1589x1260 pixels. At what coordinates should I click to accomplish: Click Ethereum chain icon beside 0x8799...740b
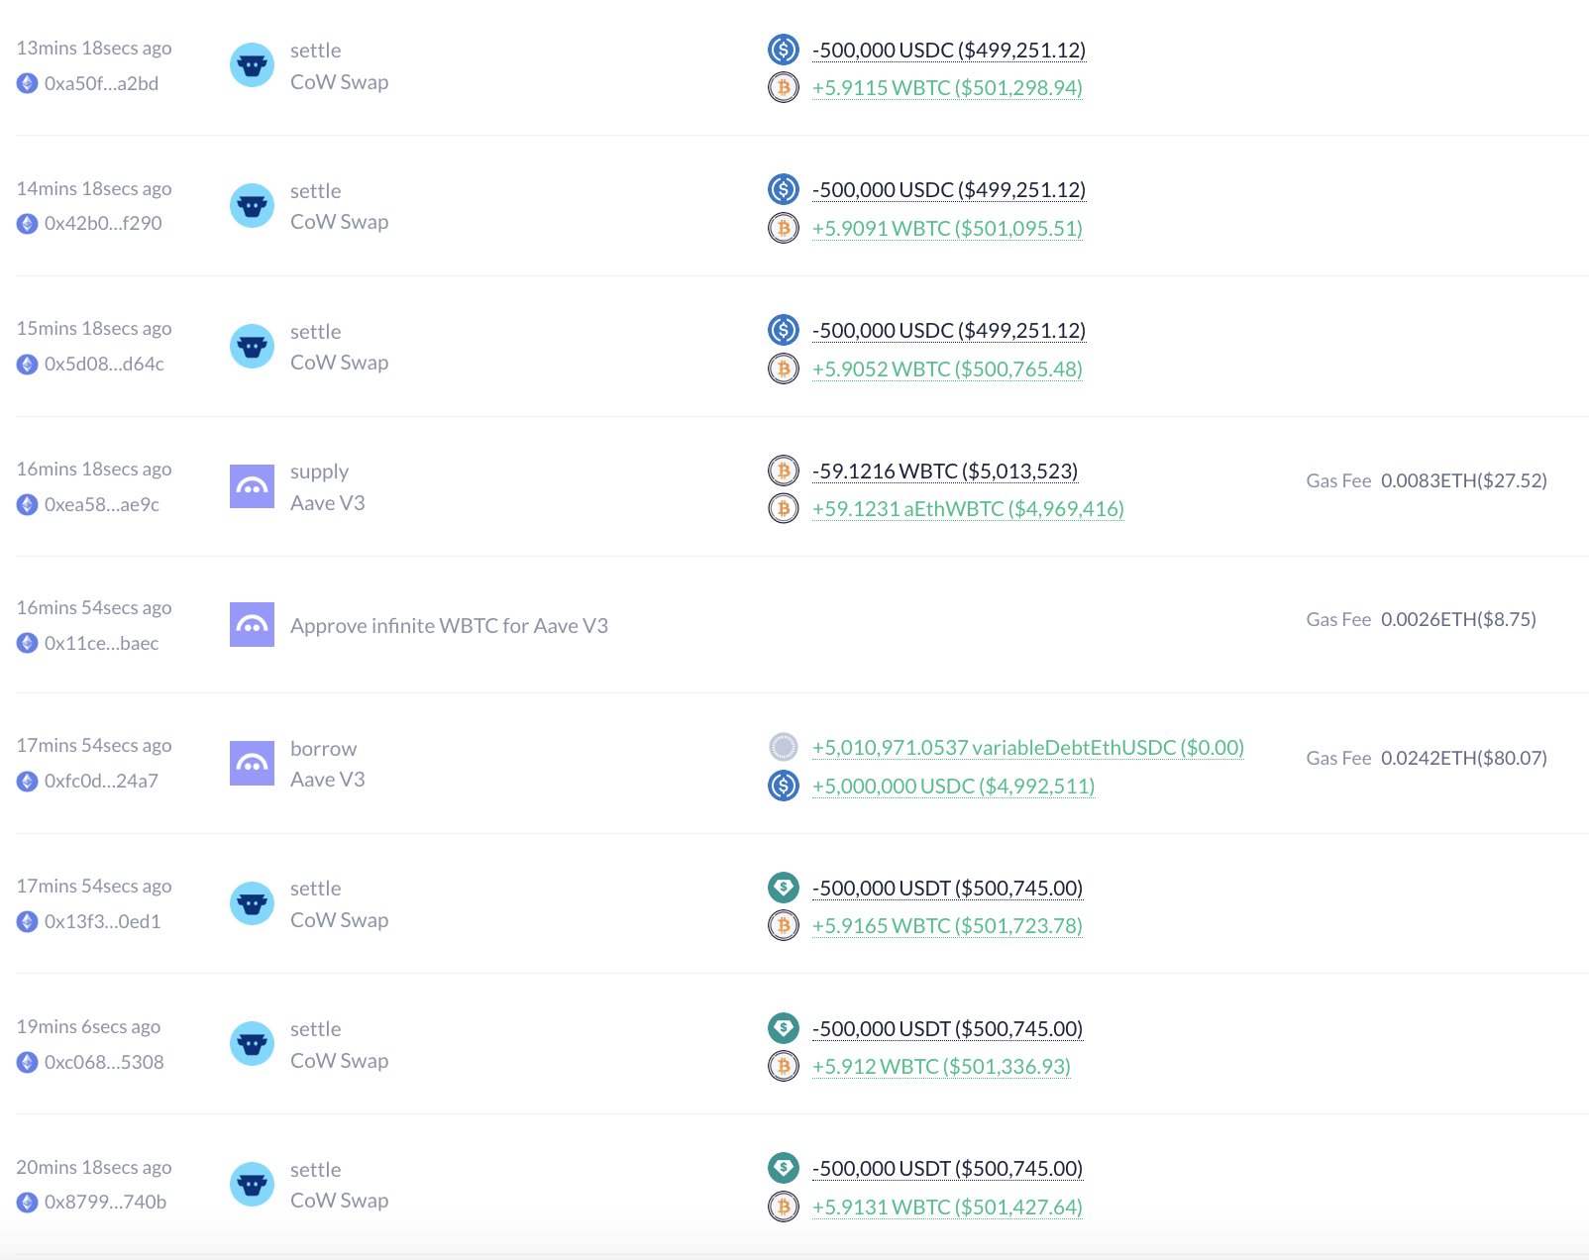tap(28, 1202)
